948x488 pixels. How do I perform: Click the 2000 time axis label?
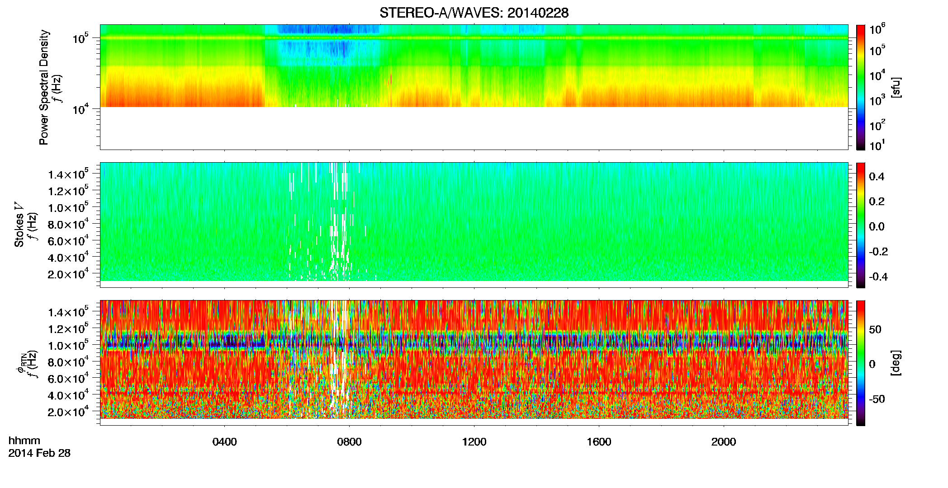click(x=724, y=442)
